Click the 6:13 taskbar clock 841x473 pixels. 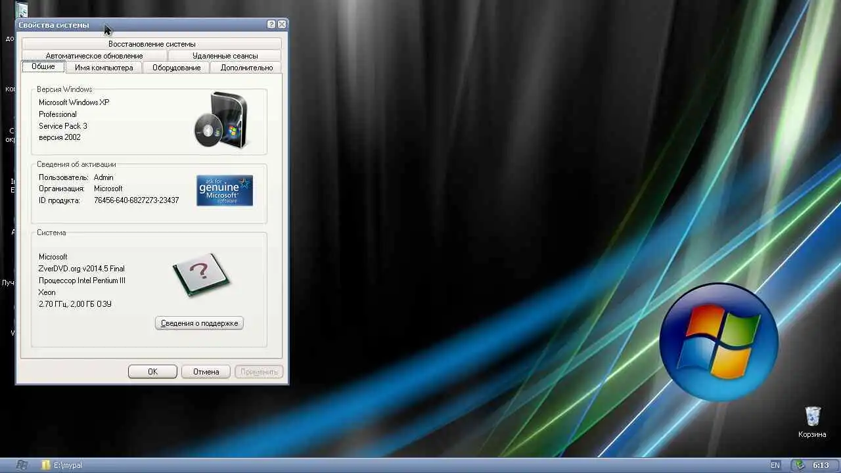[821, 465]
